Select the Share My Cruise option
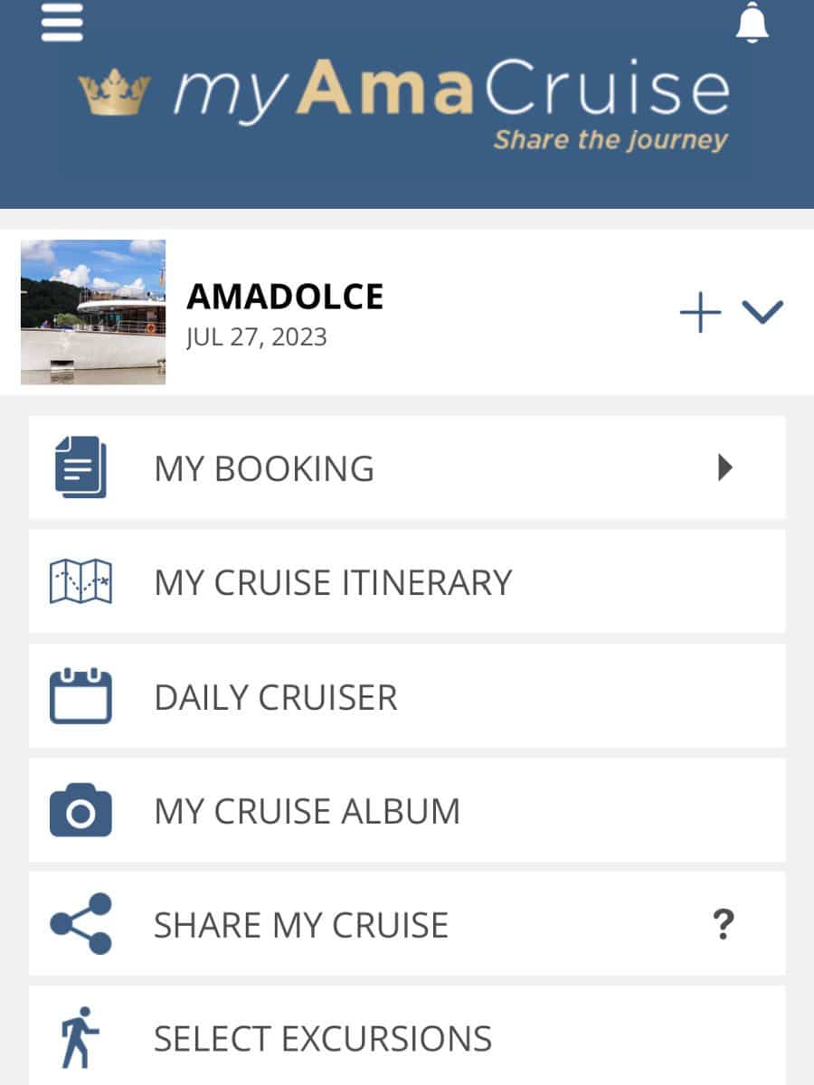 (x=407, y=924)
